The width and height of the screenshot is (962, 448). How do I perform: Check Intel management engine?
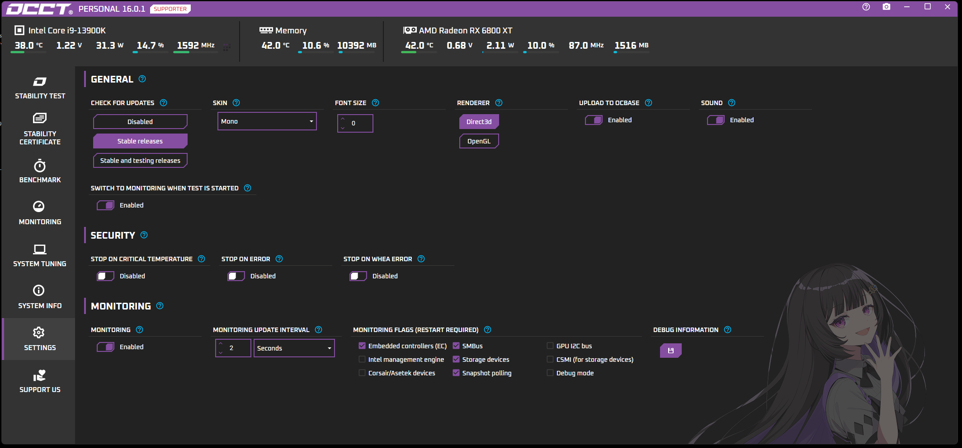point(362,360)
